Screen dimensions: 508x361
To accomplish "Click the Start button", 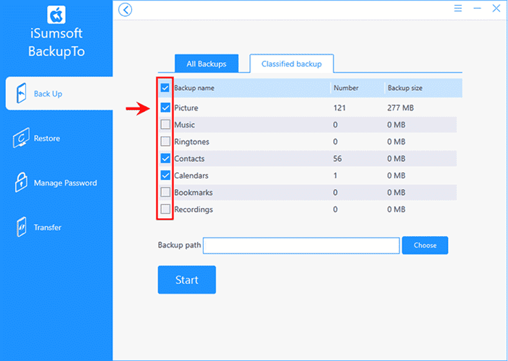I will click(x=187, y=280).
